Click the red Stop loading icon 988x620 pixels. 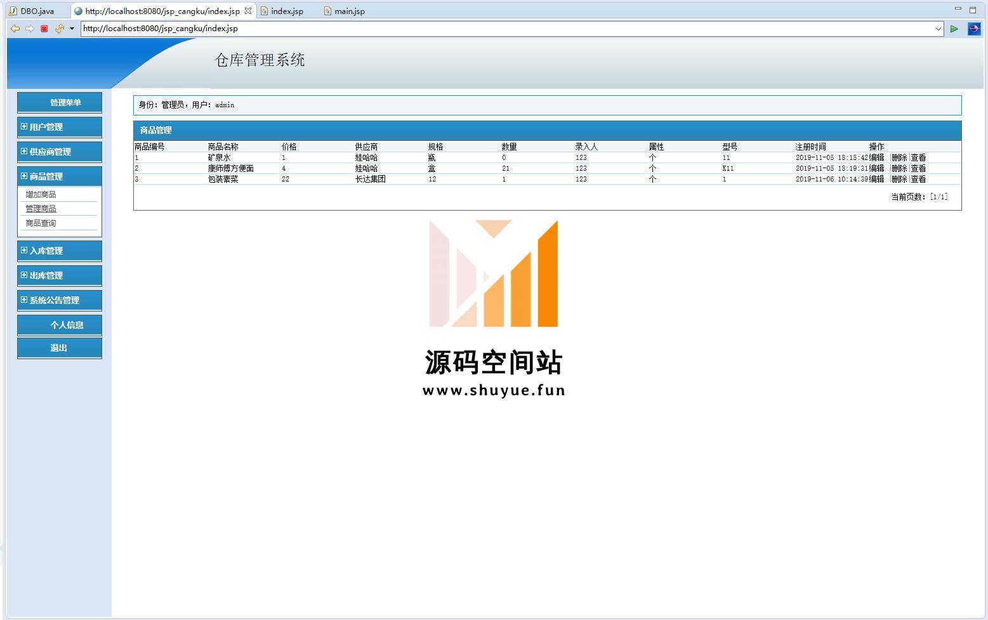pyautogui.click(x=44, y=29)
